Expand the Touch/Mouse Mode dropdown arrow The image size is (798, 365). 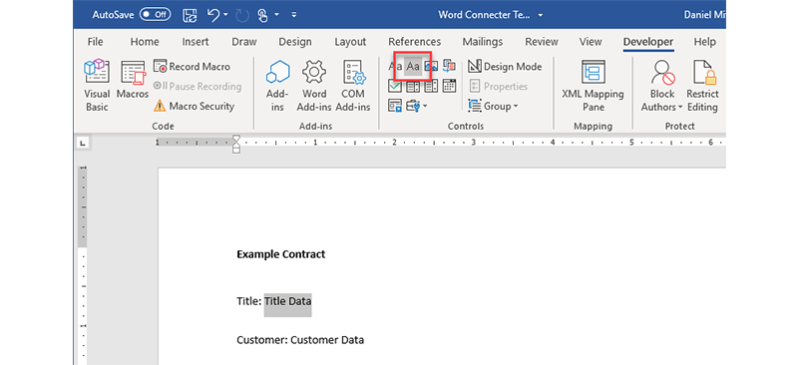pos(277,15)
